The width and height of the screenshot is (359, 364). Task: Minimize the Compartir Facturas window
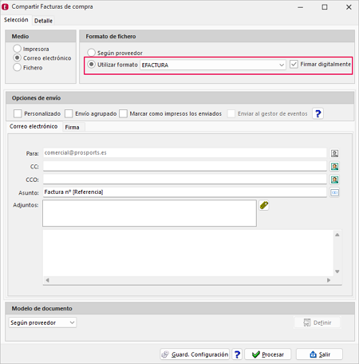tap(301, 7)
